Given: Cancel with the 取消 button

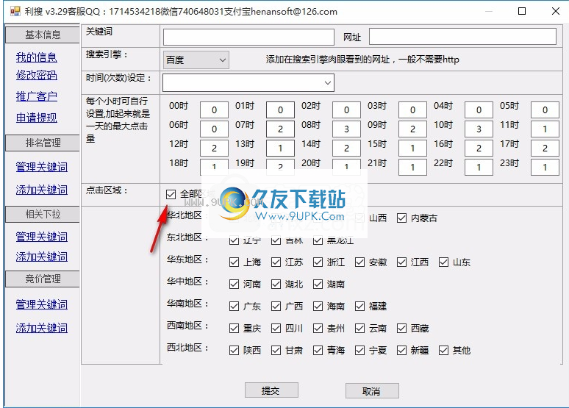Looking at the screenshot, I should click(x=372, y=391).
